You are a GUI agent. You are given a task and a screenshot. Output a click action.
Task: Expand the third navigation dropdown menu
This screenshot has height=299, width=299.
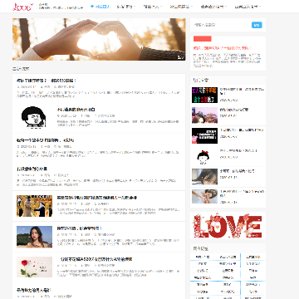(153, 7)
